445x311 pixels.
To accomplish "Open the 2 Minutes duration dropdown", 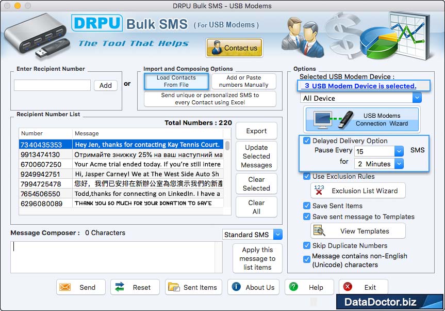I will coord(399,163).
